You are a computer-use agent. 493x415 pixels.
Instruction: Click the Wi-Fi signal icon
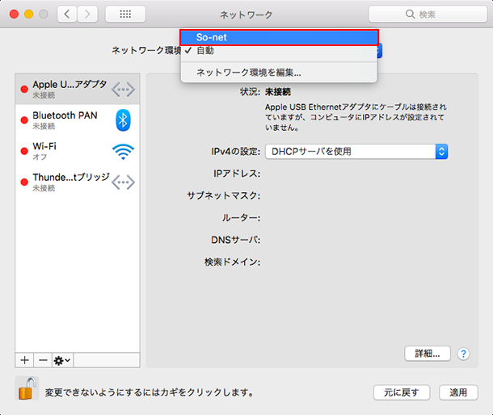tap(123, 151)
